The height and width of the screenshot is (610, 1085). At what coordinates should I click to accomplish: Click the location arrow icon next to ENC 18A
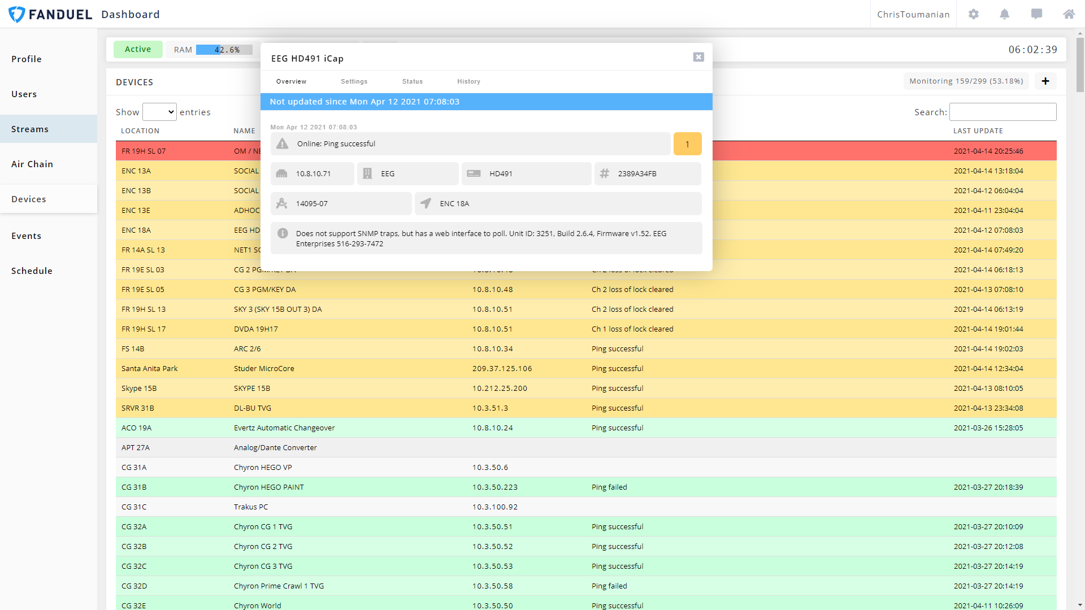click(x=426, y=203)
